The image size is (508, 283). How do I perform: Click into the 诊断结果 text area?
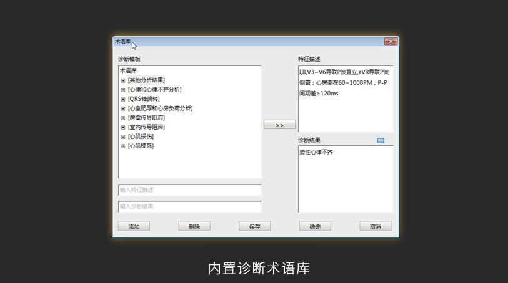pyautogui.click(x=346, y=179)
